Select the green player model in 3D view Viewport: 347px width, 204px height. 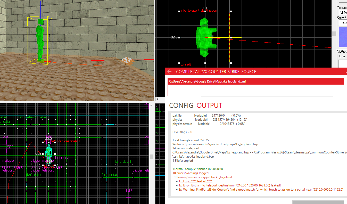coord(40,40)
